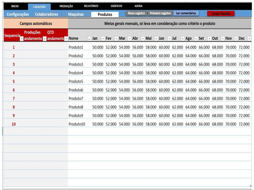
Task: Open the Maquinas sub-tab
Action: tap(76, 14)
